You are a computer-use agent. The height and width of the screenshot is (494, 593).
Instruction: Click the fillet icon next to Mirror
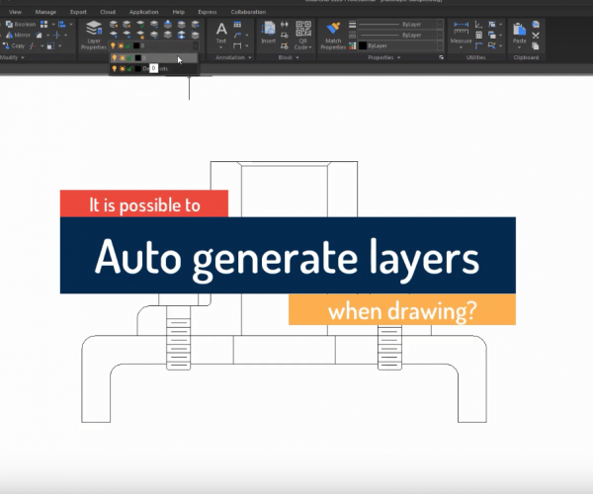[39, 35]
